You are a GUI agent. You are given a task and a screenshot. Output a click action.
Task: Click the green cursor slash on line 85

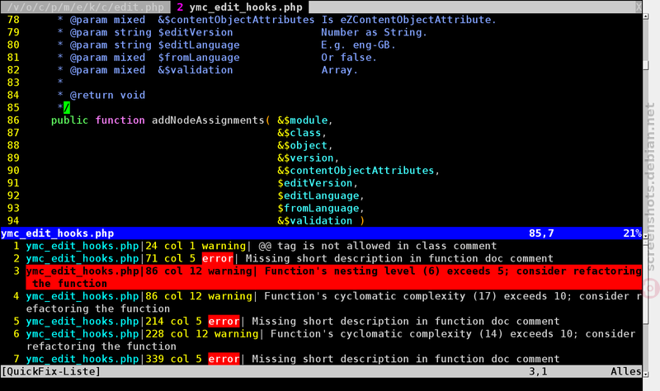[x=67, y=108]
